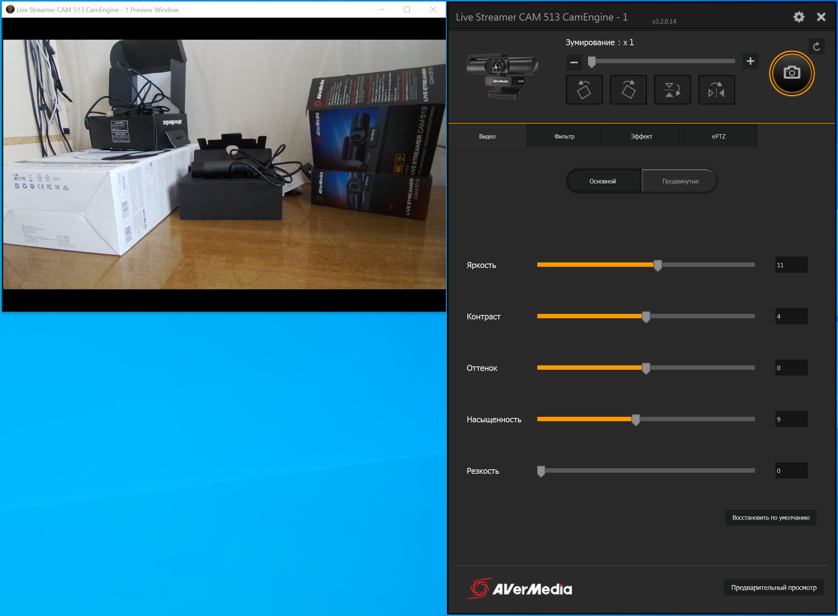
Task: Take a snapshot with the camera button
Action: 791,73
